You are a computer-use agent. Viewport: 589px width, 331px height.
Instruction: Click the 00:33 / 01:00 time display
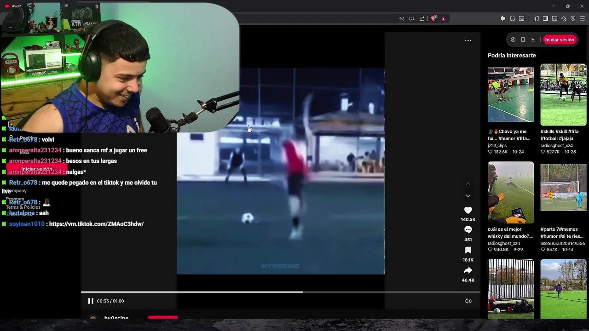click(x=110, y=301)
